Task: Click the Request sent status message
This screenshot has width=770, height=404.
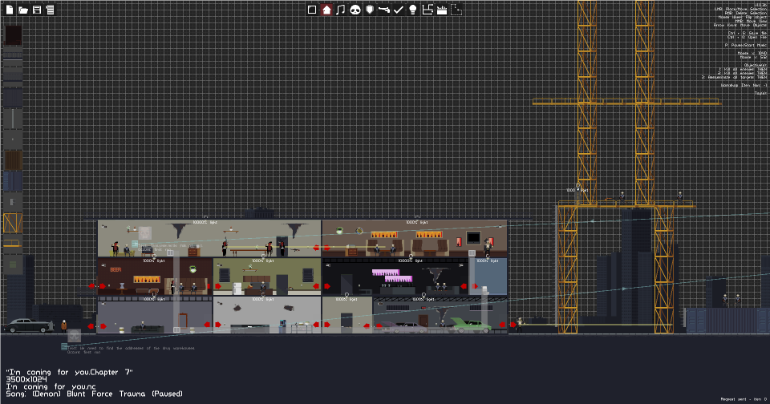Action: [744, 399]
